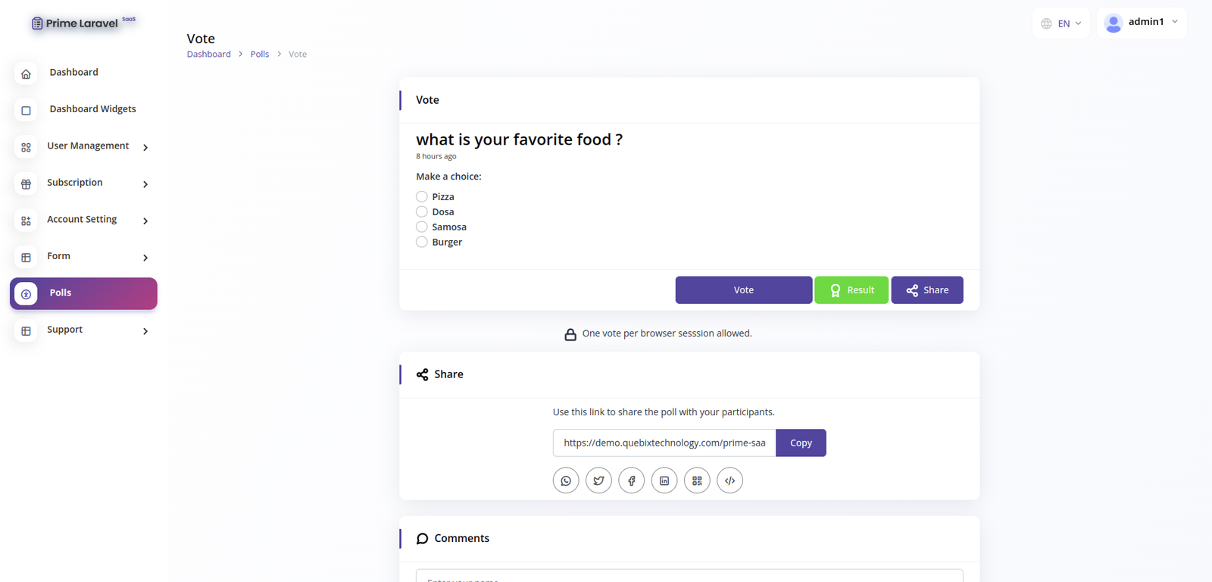This screenshot has width=1212, height=582.
Task: Click the poll share link field
Action: point(664,443)
